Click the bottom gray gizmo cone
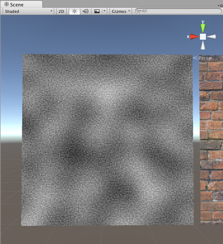Viewport: 223px width, 244px height. coord(203,45)
